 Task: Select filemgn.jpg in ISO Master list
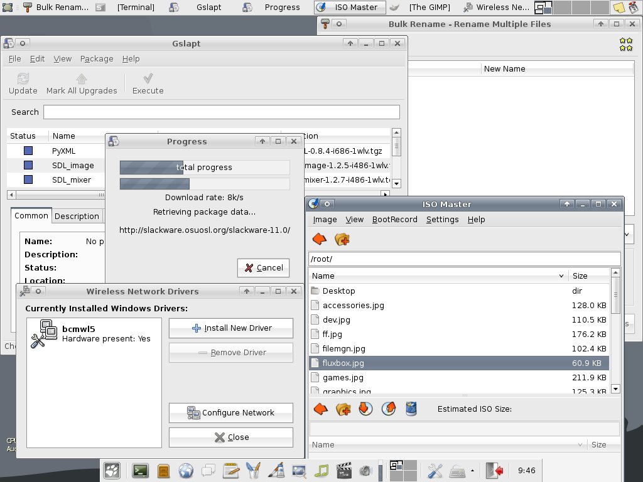[x=458, y=348]
